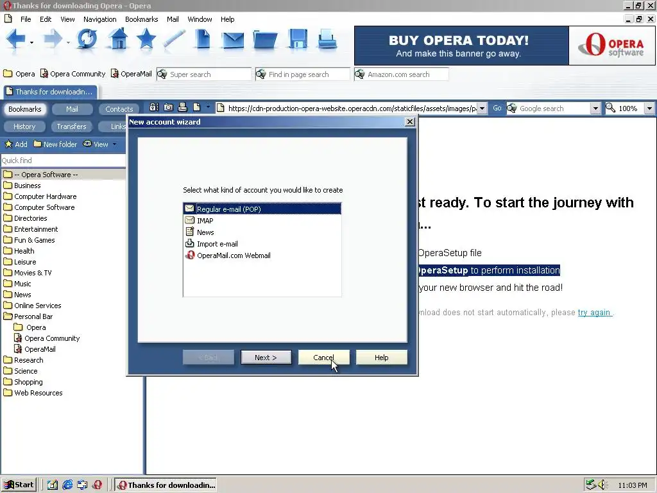The width and height of the screenshot is (657, 493).
Task: Open the File menu
Action: [26, 19]
